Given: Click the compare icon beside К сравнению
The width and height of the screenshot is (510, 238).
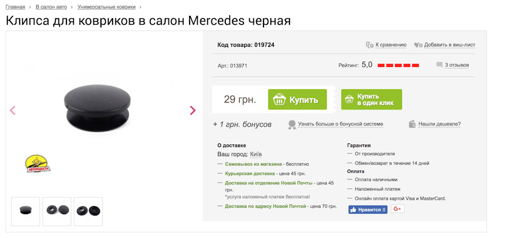Looking at the screenshot, I should tap(370, 45).
